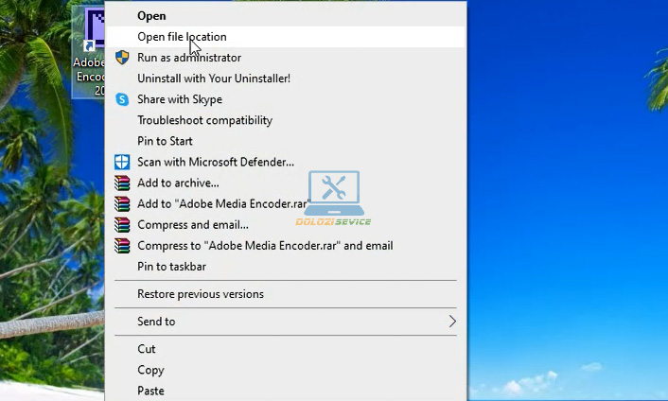
Task: Choose Uninstall with Your Uninstaller!
Action: click(213, 78)
